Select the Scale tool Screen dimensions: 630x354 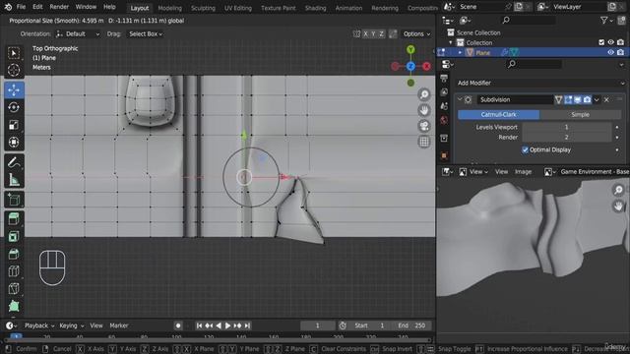[14, 125]
